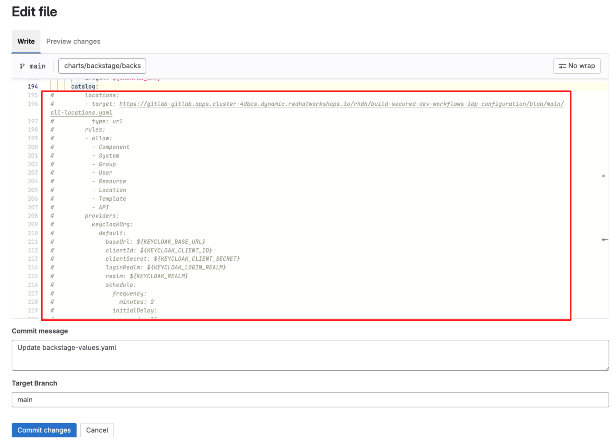Open the Preview changes tab
The width and height of the screenshot is (613, 443).
click(73, 41)
